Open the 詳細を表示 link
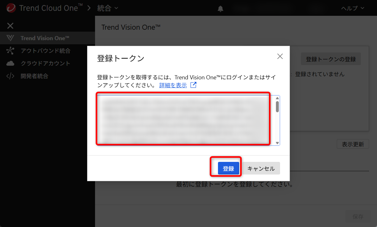377x227 pixels. pos(173,85)
